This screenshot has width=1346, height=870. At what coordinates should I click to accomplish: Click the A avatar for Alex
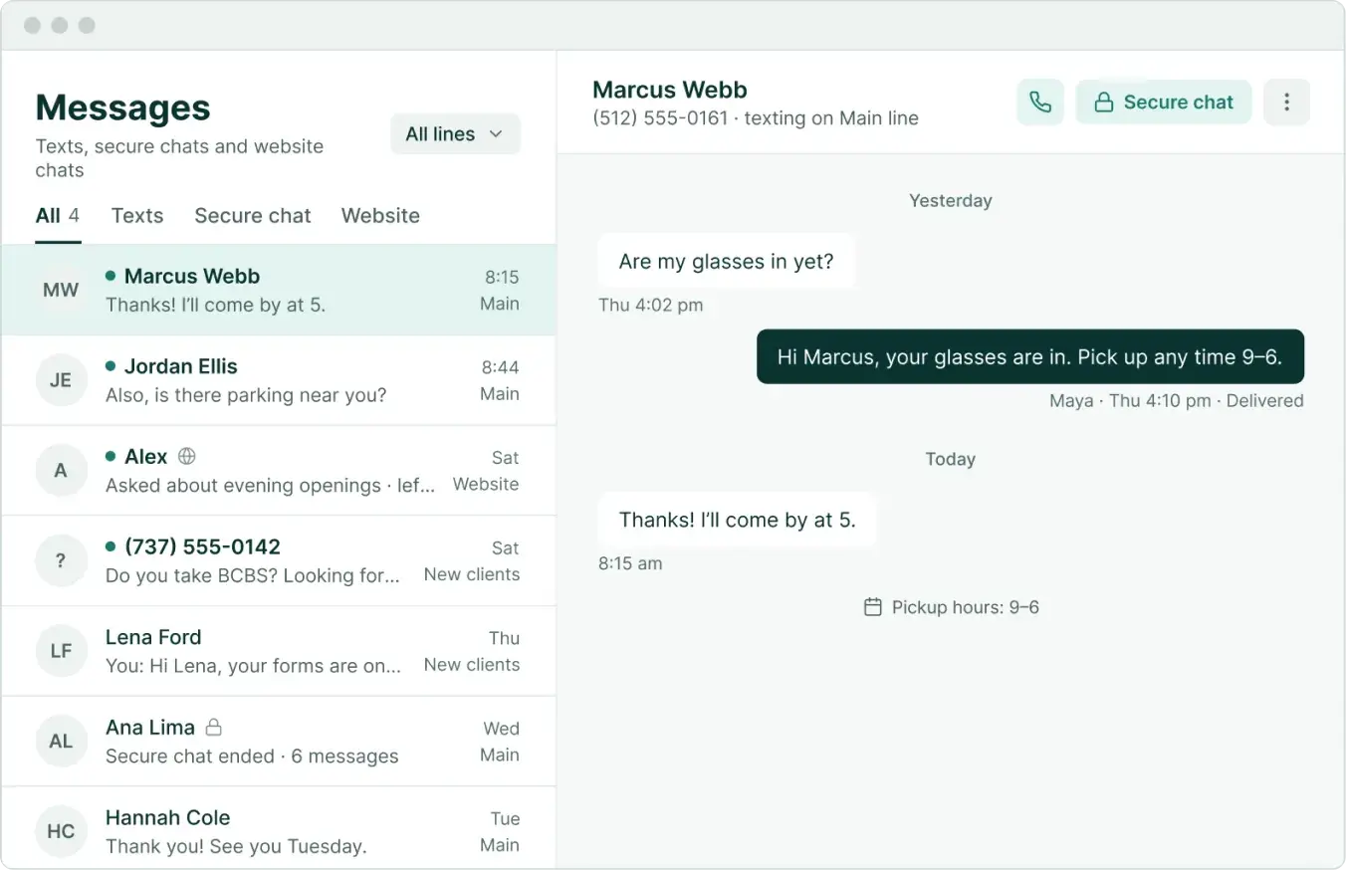pos(61,471)
